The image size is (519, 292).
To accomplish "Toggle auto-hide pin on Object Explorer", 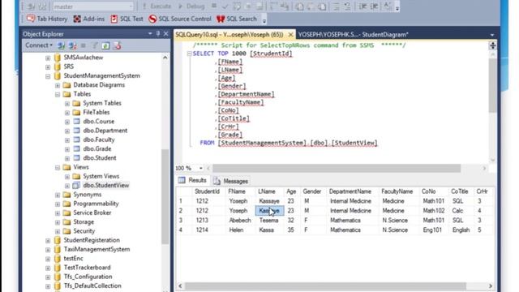I will 158,34.
